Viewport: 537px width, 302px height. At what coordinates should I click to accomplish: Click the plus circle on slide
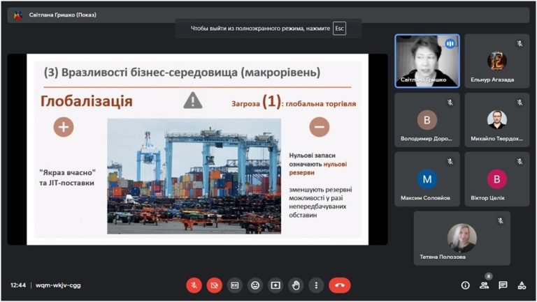tap(64, 127)
